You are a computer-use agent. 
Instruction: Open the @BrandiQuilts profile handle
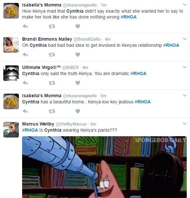pos(87,39)
